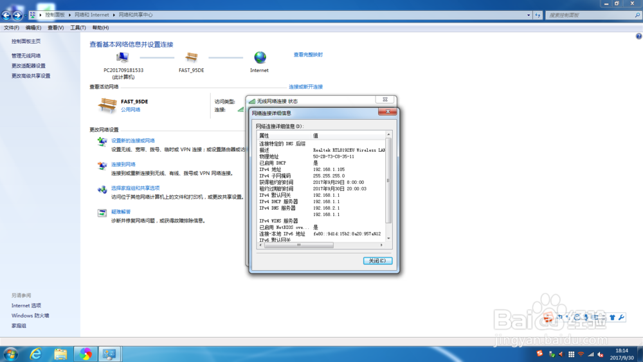Open the 设置新的连接或网络 link

(133, 141)
